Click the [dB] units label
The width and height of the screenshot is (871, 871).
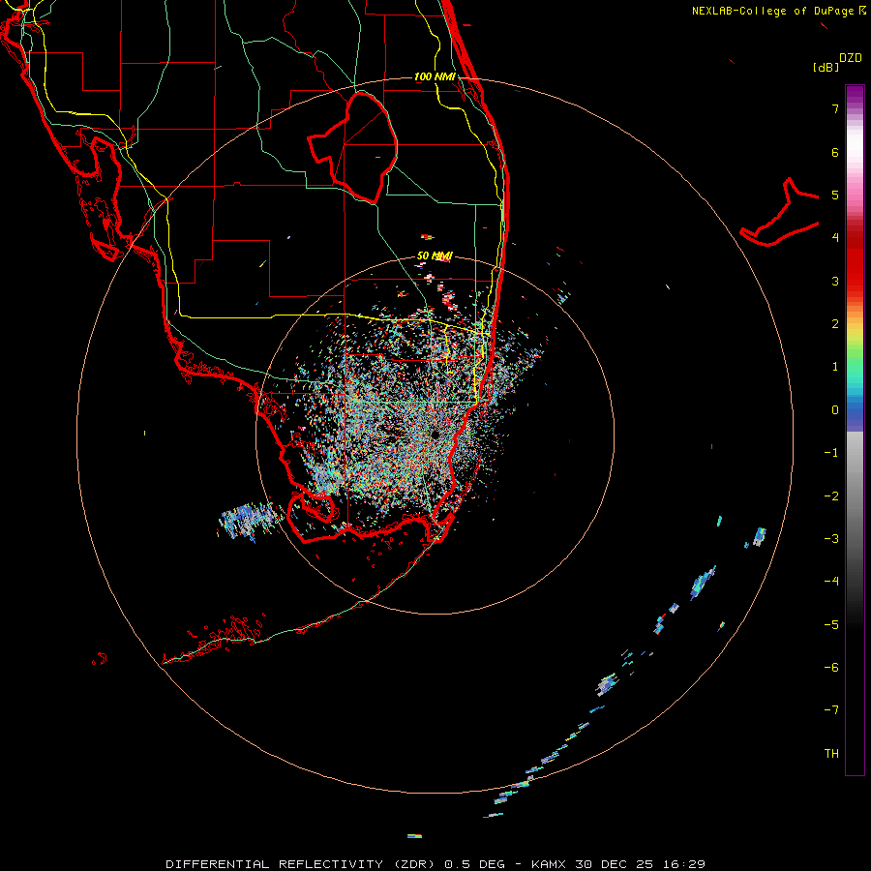pos(826,67)
